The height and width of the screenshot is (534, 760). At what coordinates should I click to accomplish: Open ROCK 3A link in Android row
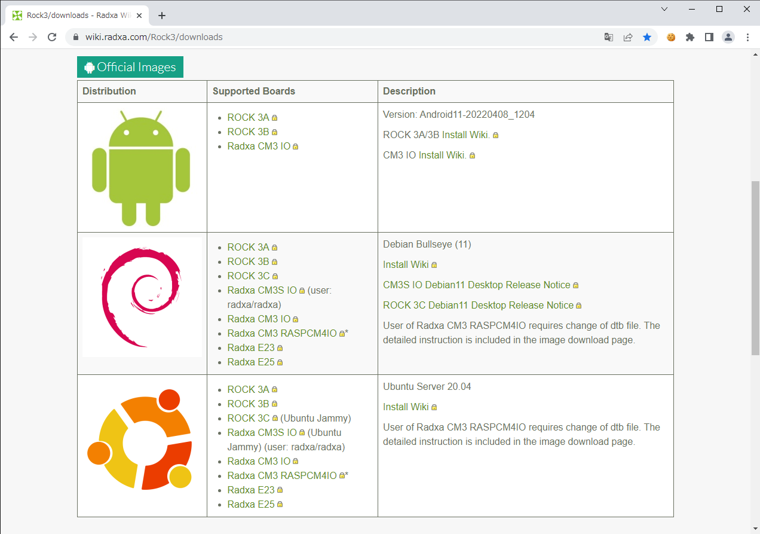point(249,117)
